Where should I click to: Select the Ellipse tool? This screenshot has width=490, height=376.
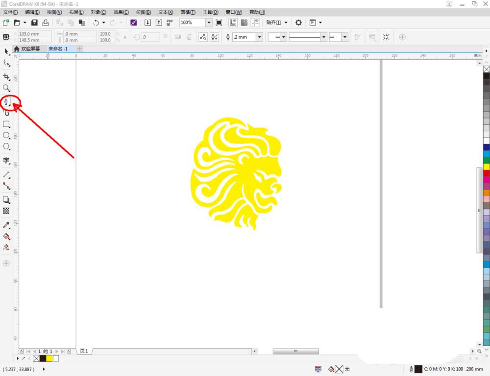coord(6,135)
